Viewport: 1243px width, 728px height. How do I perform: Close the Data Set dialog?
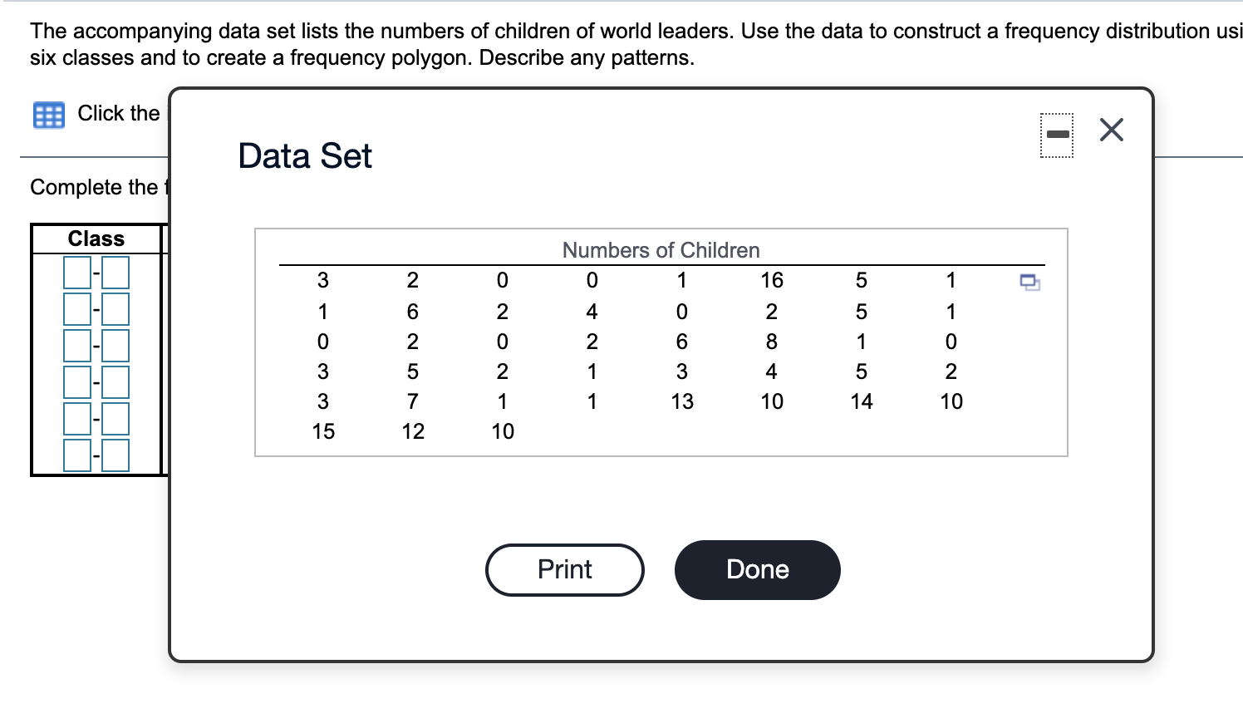coord(1111,130)
